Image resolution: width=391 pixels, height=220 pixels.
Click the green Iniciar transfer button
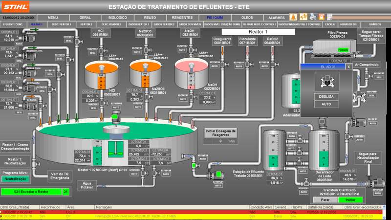(350, 200)
